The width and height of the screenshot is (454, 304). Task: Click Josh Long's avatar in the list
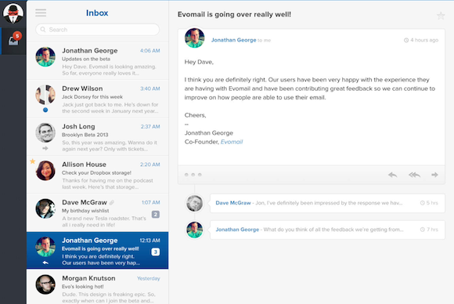[45, 132]
